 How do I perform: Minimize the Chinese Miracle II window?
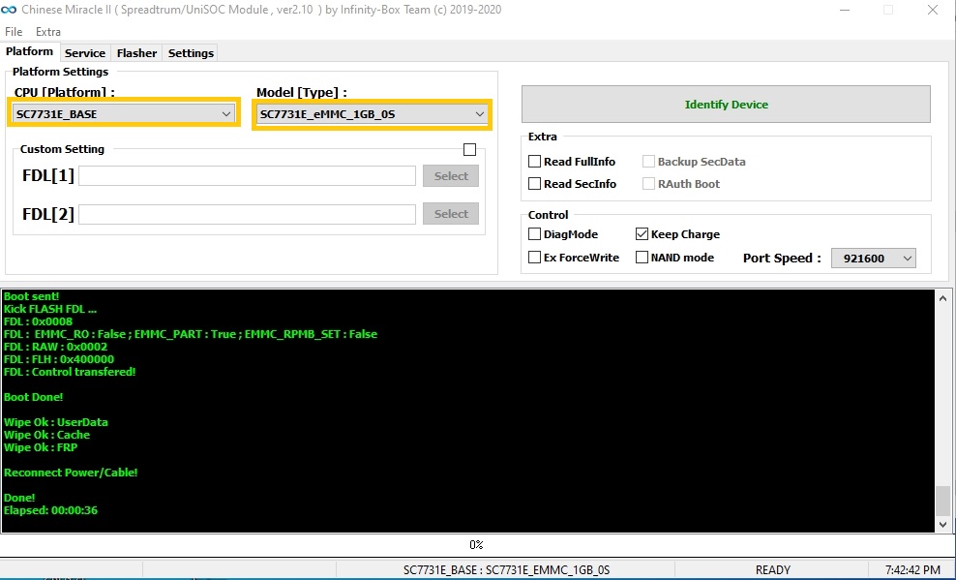(845, 10)
